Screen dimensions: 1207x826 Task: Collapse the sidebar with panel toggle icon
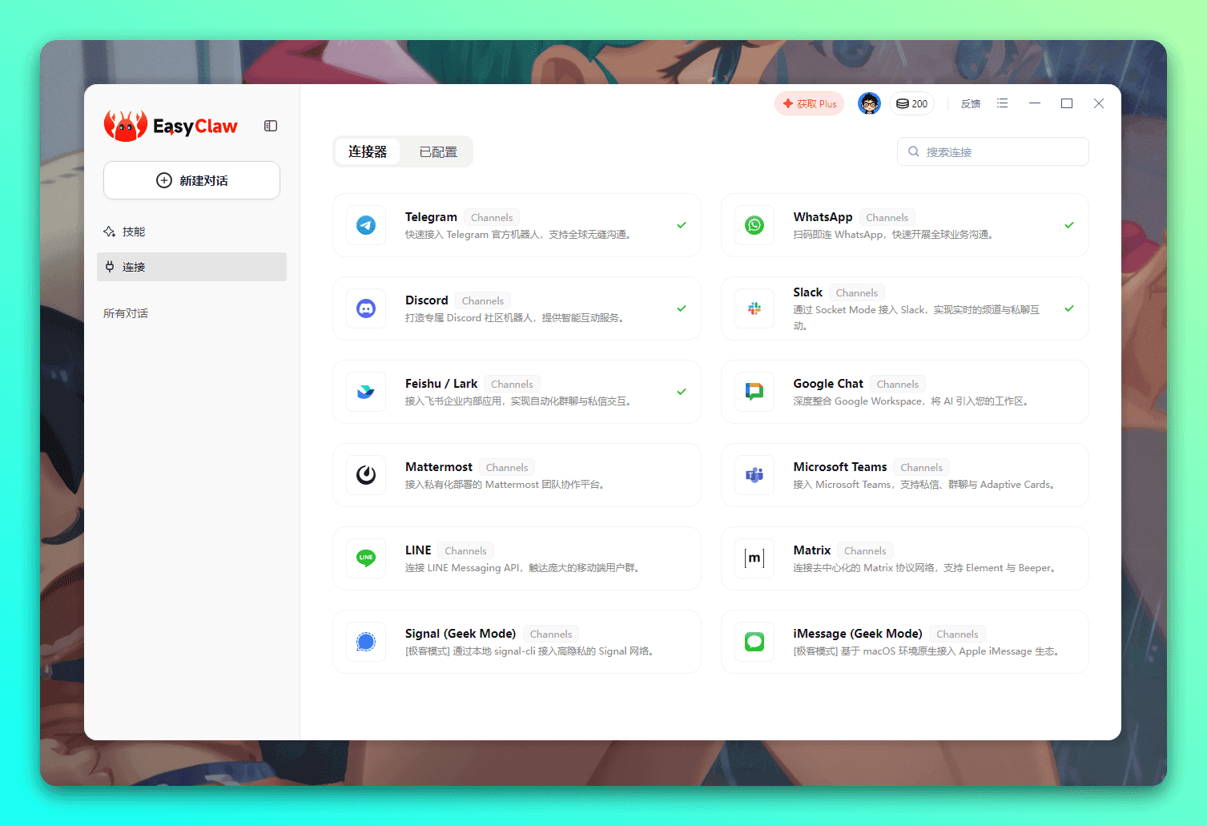tap(271, 126)
